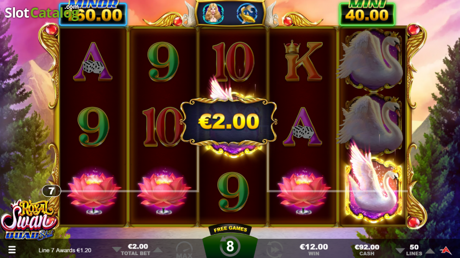Decrease the number of lines
This screenshot has width=460, height=258.
tap(400, 250)
